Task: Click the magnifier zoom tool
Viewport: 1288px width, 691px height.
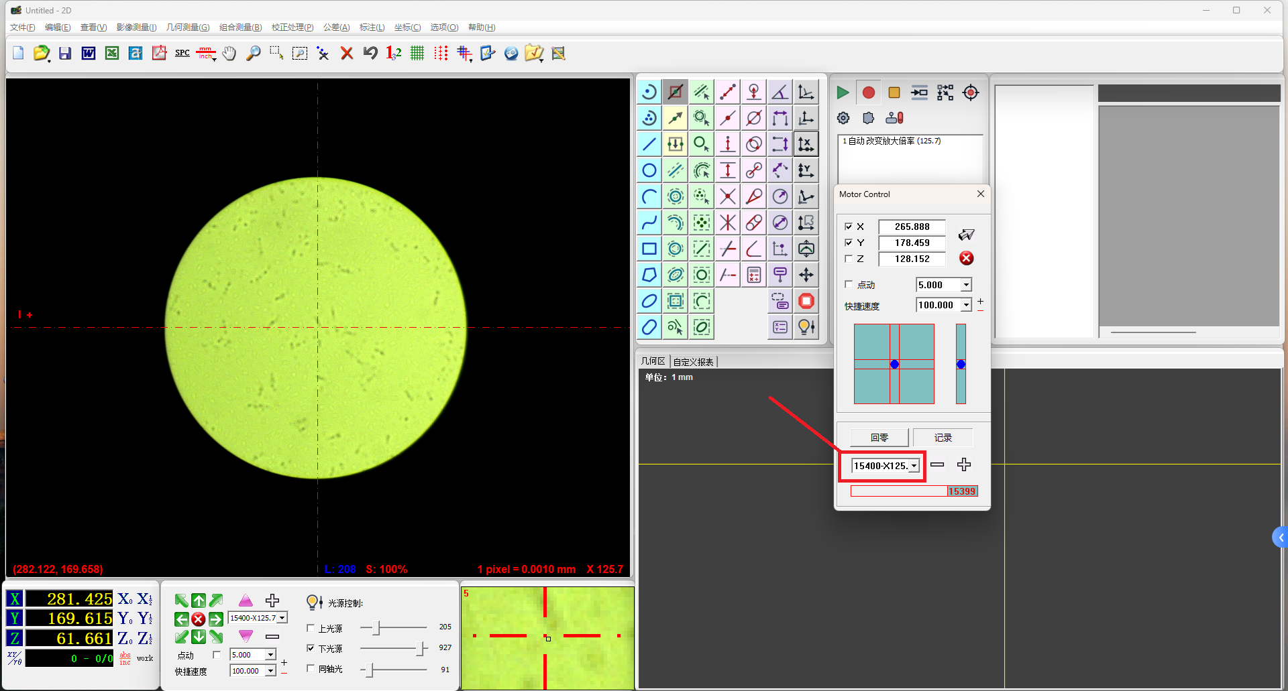Action: click(253, 53)
